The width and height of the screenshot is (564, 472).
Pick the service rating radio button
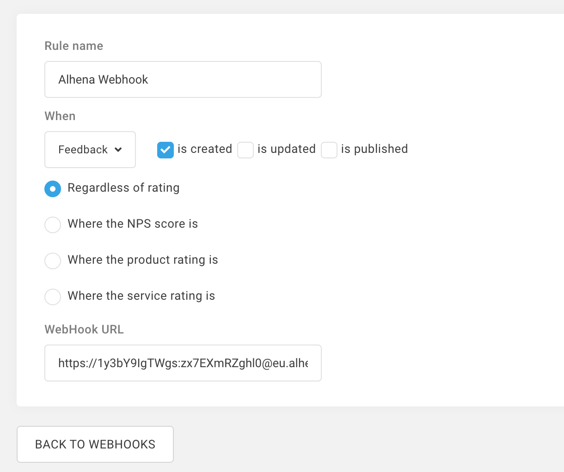click(x=53, y=297)
